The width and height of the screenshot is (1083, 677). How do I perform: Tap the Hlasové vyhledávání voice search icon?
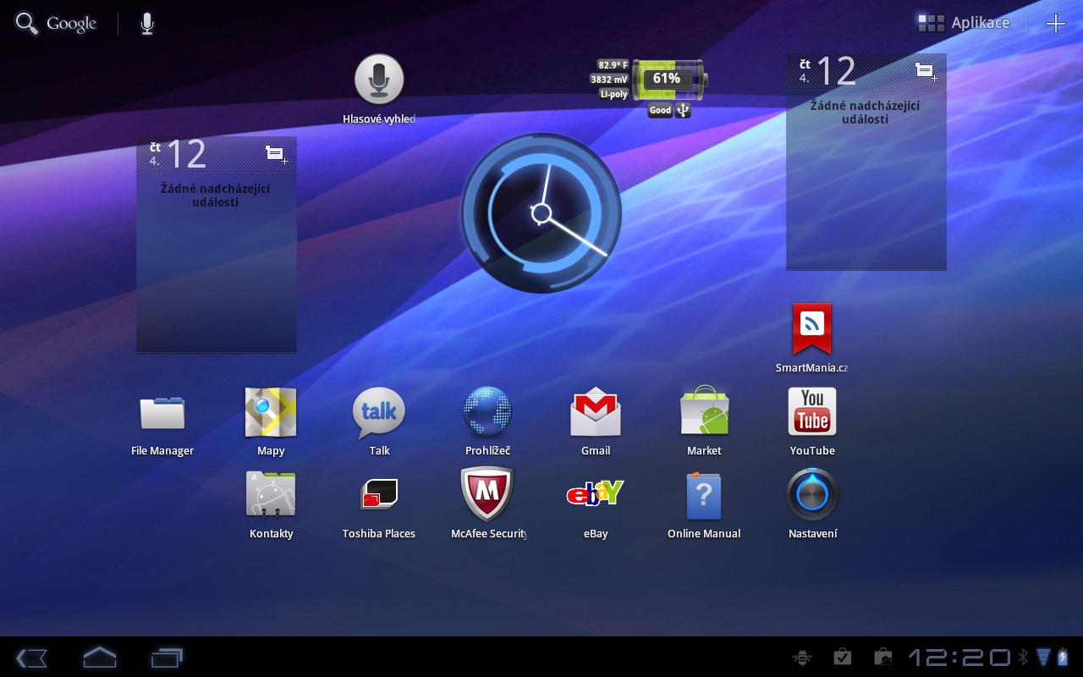tap(379, 90)
